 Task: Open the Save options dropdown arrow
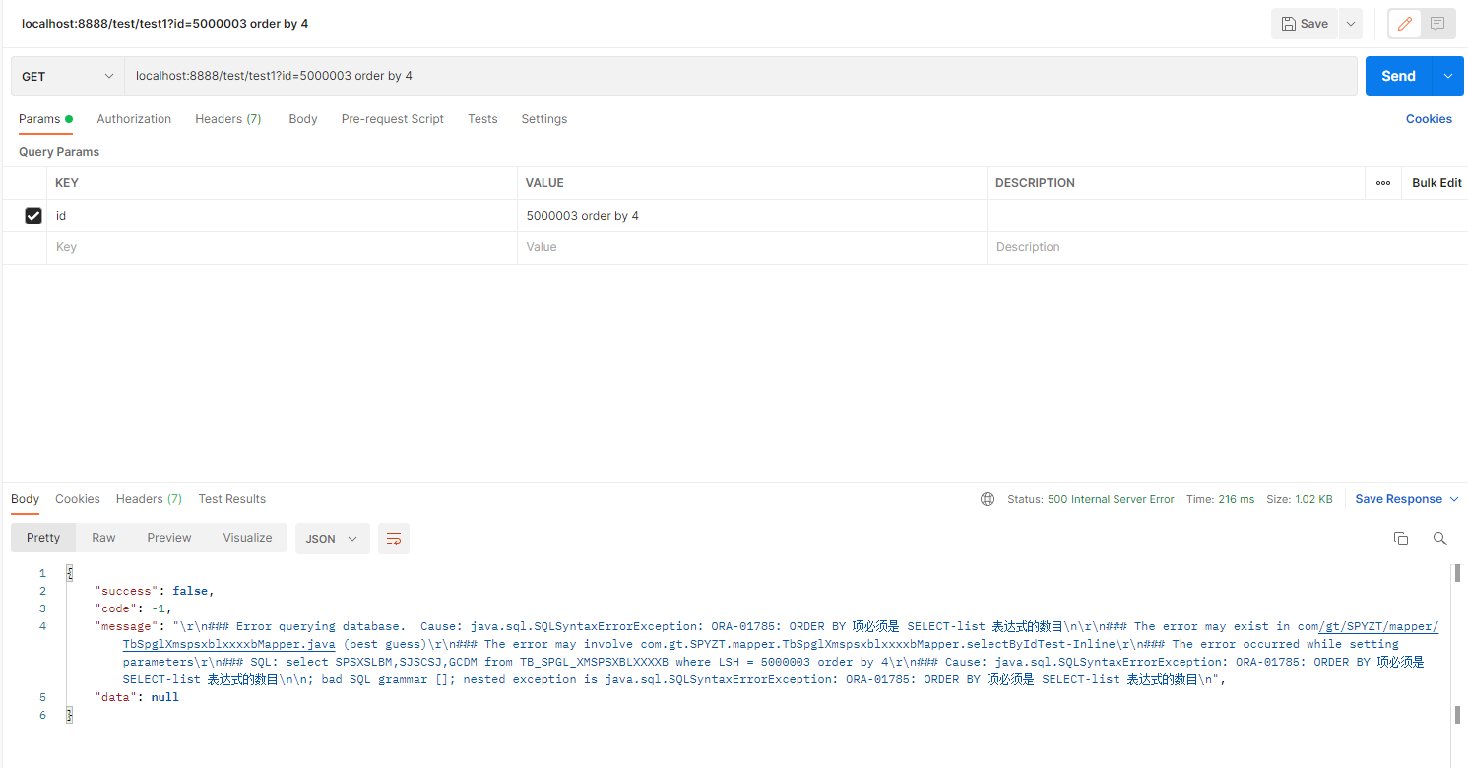pos(1350,24)
